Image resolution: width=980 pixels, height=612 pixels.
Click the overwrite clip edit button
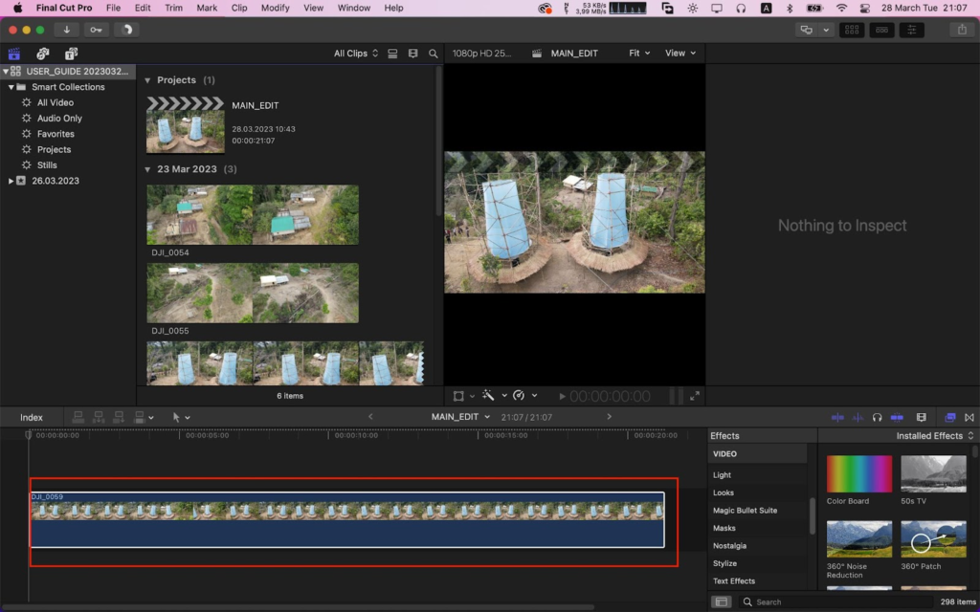[140, 417]
